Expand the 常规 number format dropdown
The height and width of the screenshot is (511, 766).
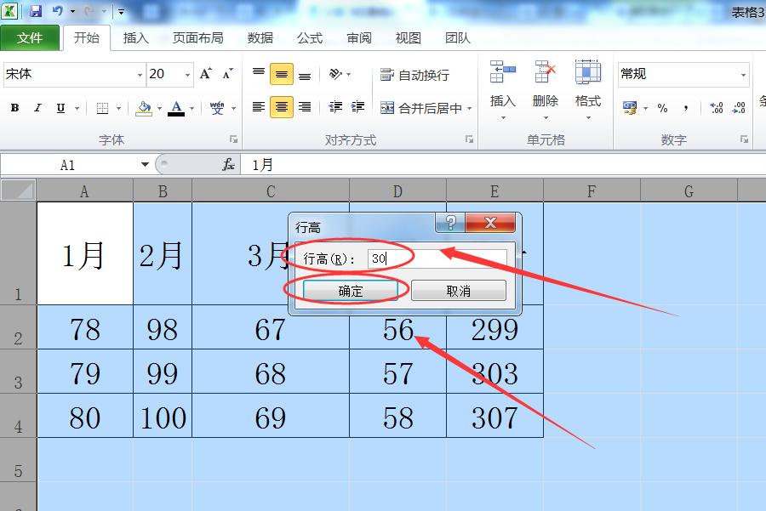tap(743, 75)
